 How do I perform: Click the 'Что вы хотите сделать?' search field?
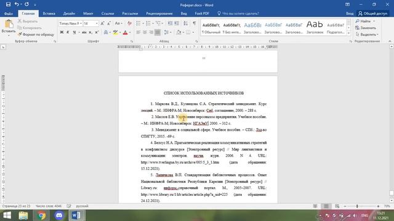tap(238, 14)
